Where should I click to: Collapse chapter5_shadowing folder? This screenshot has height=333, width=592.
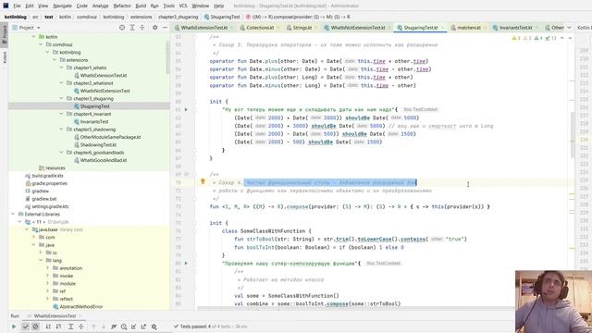tap(61, 129)
